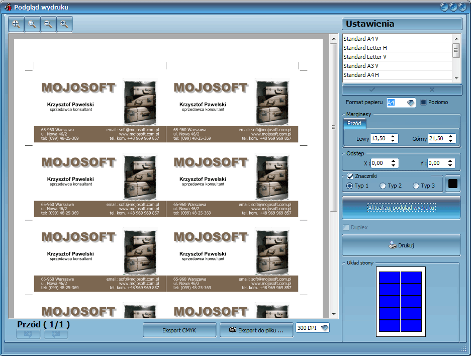
Task: Click the presets list scrollbar down arrow
Action: pos(456,78)
